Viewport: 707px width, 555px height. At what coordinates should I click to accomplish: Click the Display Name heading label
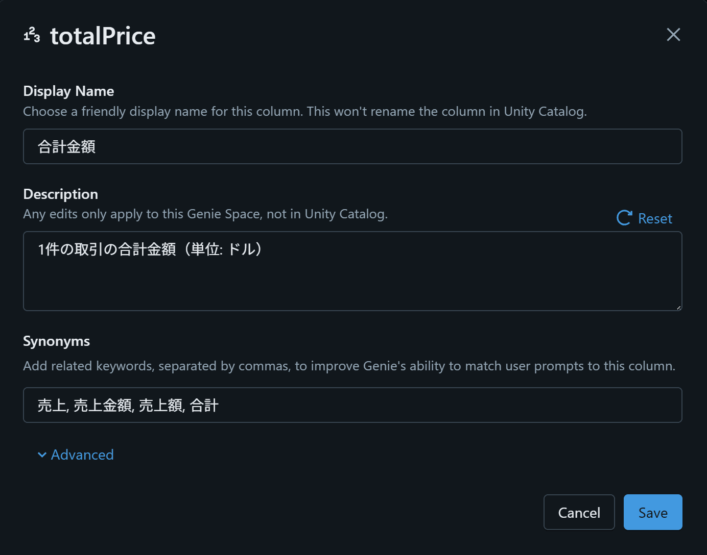pyautogui.click(x=68, y=91)
